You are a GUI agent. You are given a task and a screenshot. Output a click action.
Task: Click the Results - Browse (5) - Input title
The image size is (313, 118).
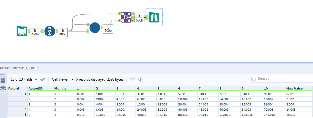19,68
